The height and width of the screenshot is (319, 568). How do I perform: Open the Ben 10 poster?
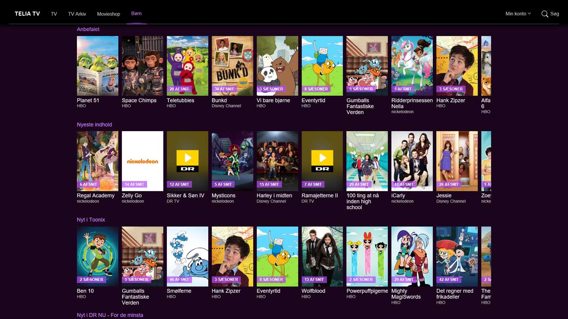click(97, 256)
